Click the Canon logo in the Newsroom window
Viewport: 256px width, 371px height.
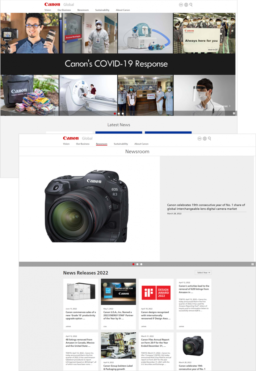click(x=71, y=138)
